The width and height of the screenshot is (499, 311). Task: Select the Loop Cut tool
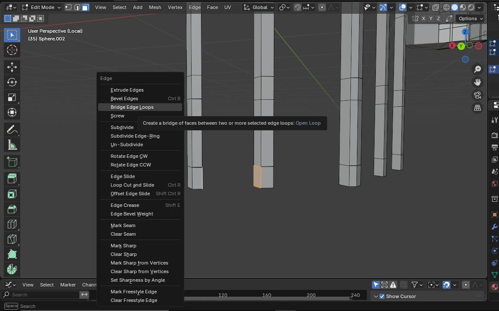coord(12,224)
